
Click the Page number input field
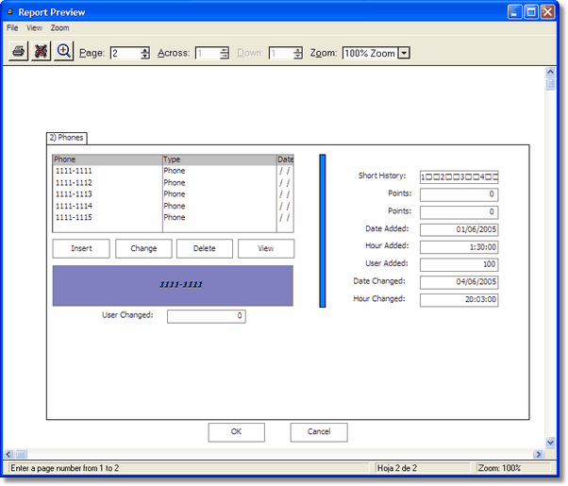pos(125,53)
